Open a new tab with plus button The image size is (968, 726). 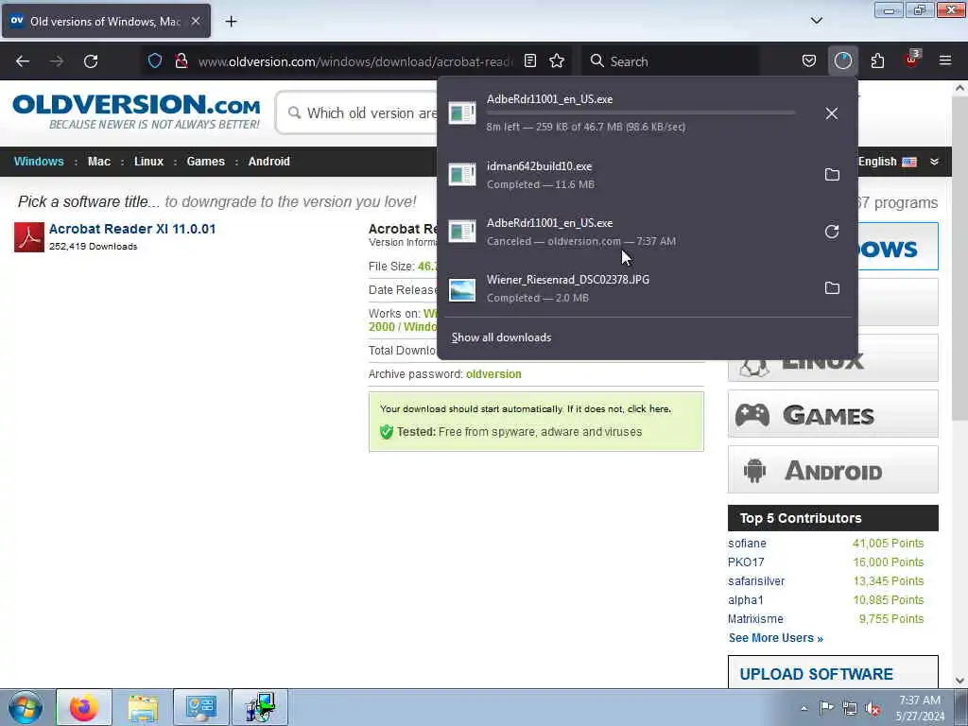(x=231, y=21)
